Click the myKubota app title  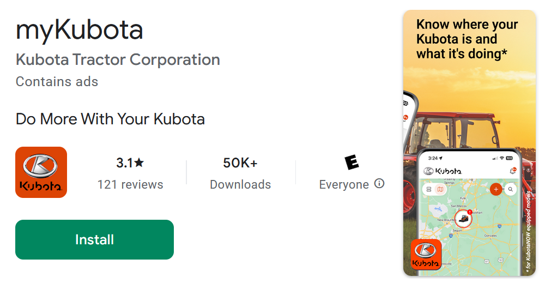click(80, 30)
